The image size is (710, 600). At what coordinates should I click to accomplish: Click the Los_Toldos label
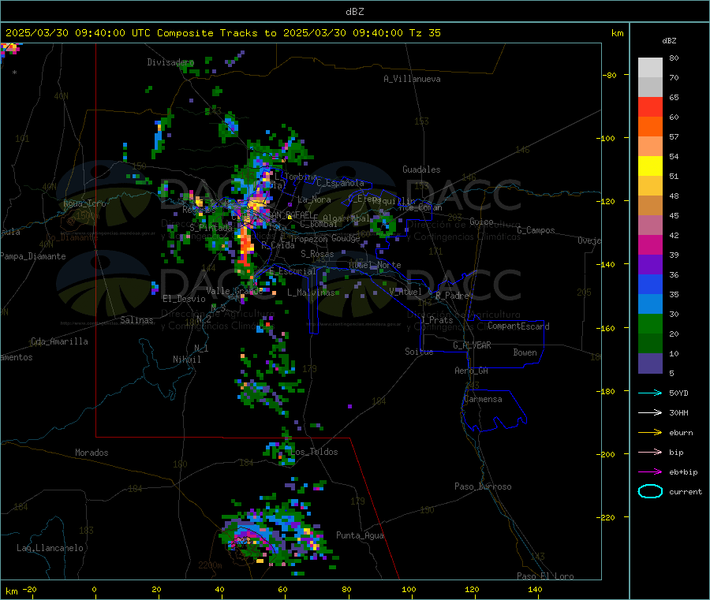314,452
